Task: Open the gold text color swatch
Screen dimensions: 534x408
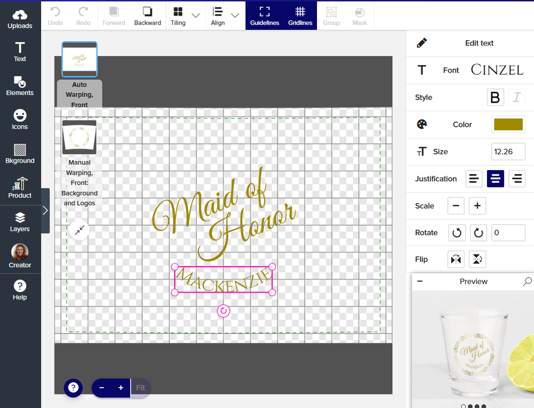Action: [x=508, y=125]
